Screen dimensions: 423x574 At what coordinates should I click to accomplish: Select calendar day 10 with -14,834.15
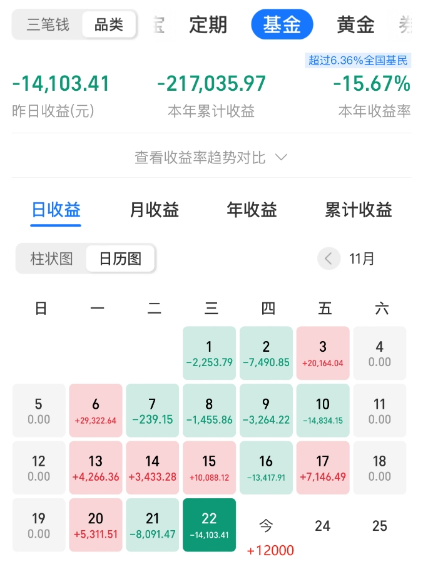coord(323,411)
